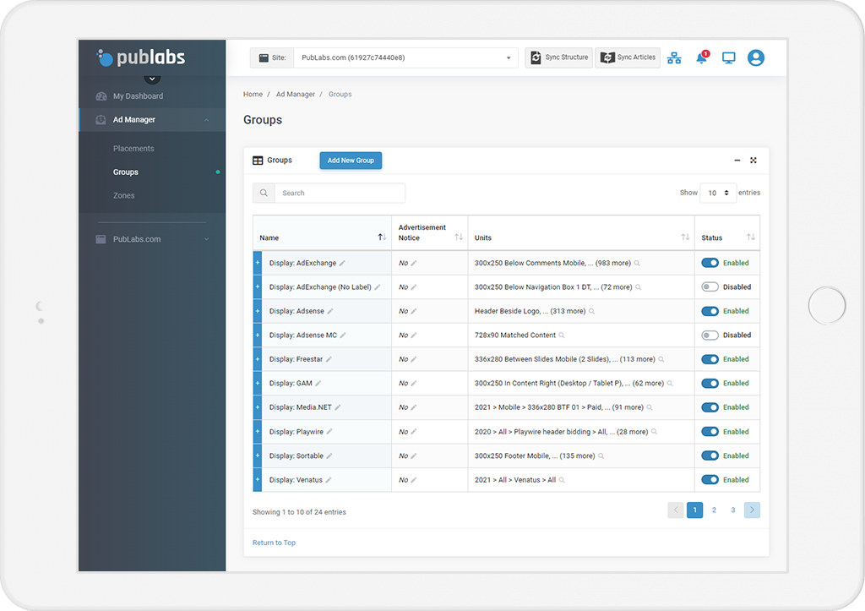Enable the Display: Adsense MC status toggle
The image size is (865, 611).
[x=710, y=336]
